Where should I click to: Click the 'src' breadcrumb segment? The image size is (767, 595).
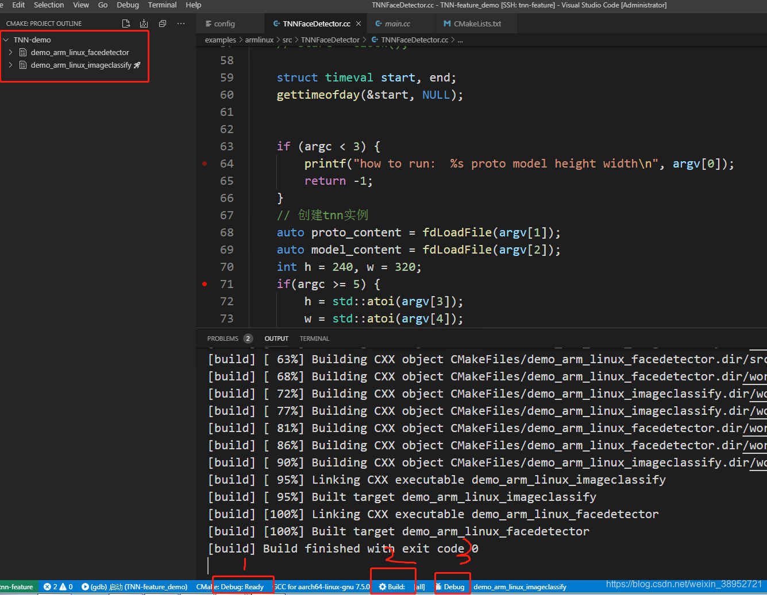pos(287,40)
